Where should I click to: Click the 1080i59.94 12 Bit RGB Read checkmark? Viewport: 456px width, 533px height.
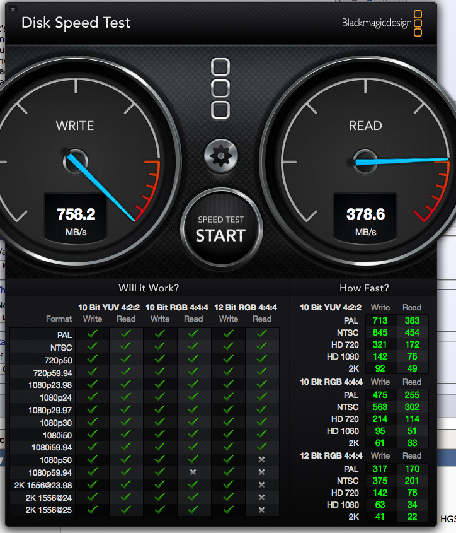coord(261,447)
